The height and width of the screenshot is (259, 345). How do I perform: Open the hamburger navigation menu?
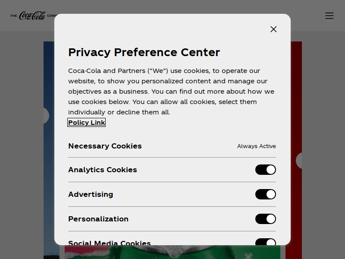coord(329,16)
